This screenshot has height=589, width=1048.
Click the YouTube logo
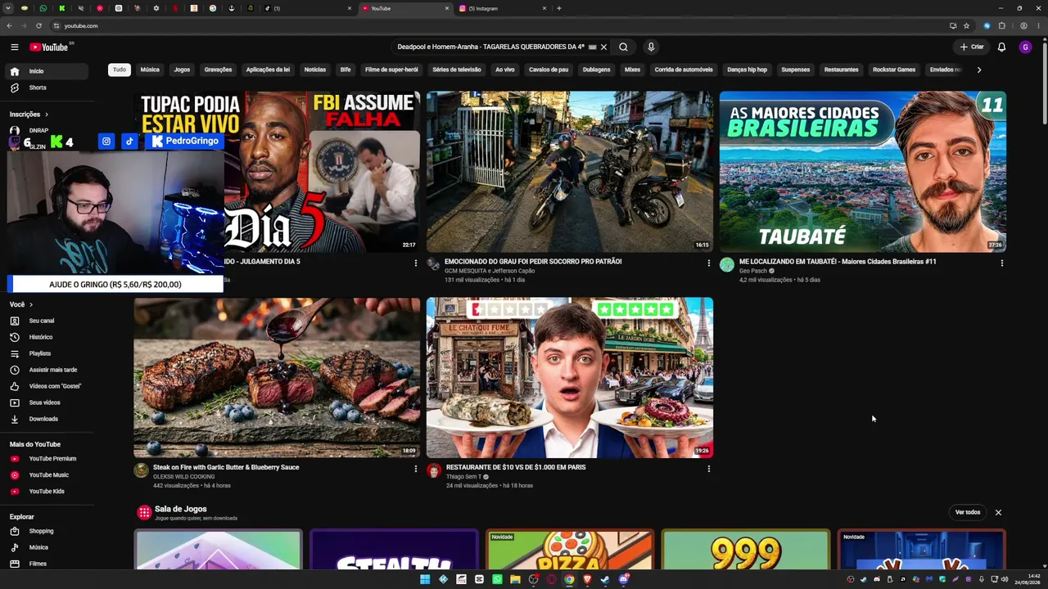pos(49,47)
